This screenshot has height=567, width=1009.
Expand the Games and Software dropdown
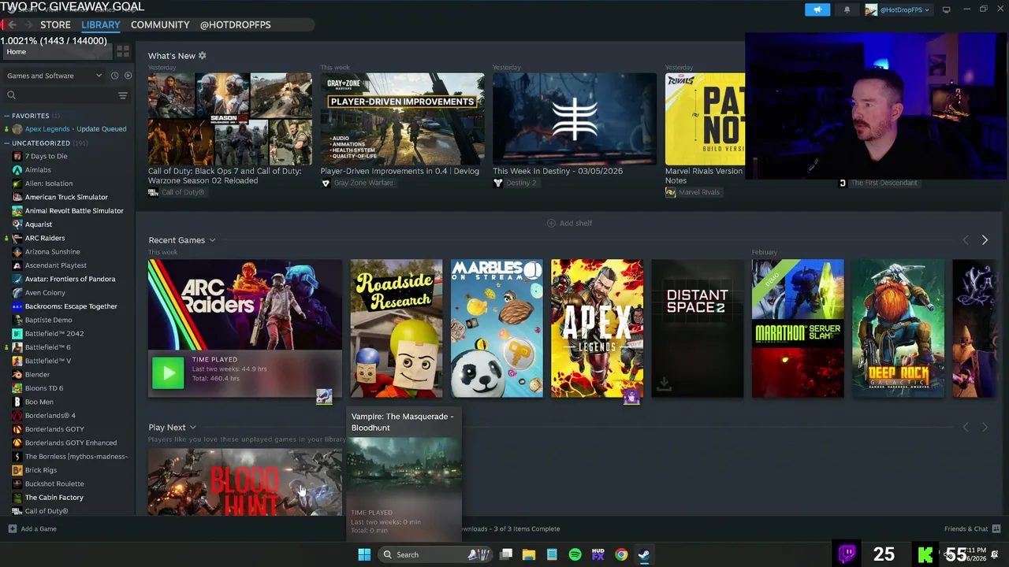coord(54,76)
